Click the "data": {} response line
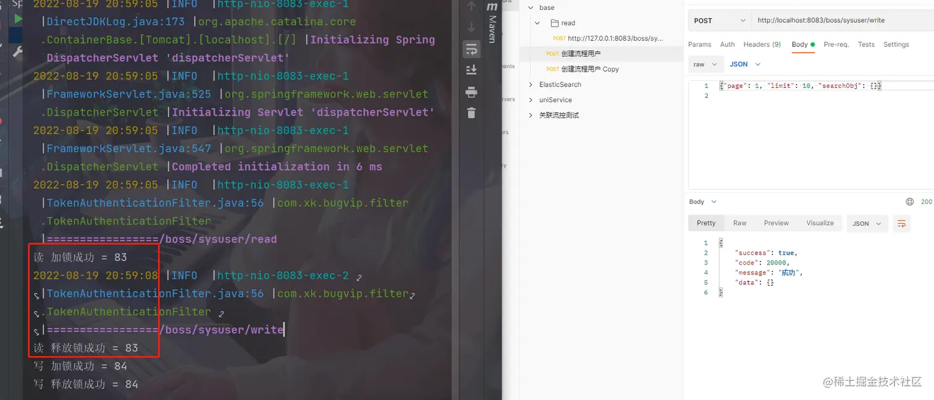 754,283
